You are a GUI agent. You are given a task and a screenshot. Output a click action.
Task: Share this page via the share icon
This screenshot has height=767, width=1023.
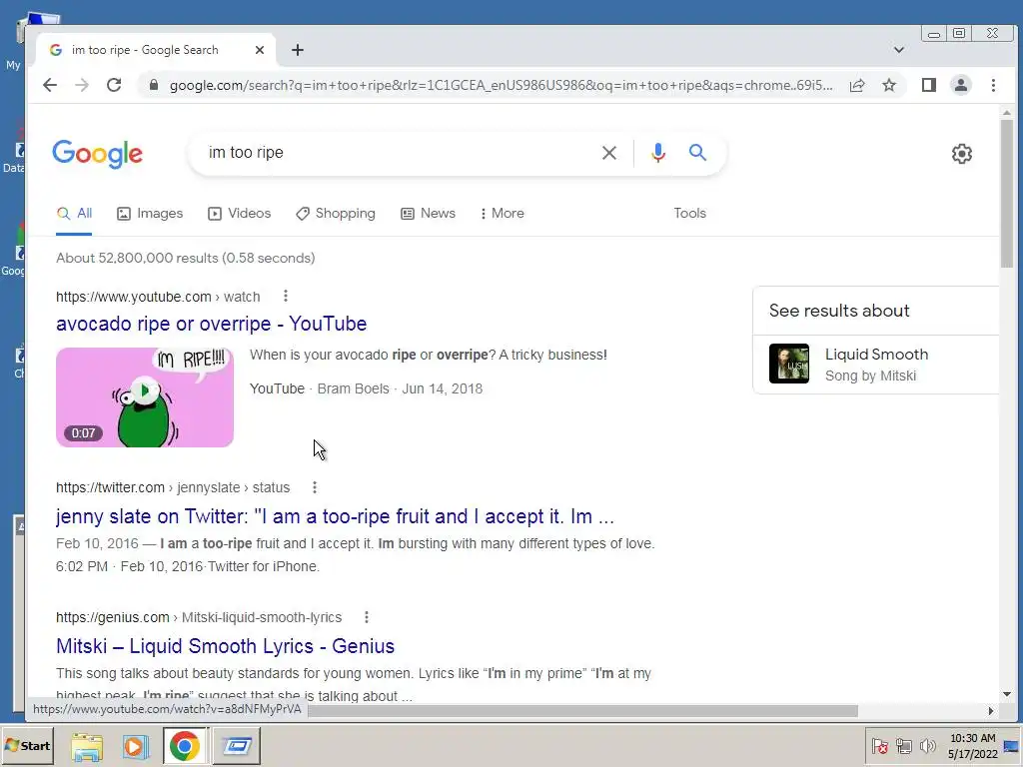click(x=857, y=85)
